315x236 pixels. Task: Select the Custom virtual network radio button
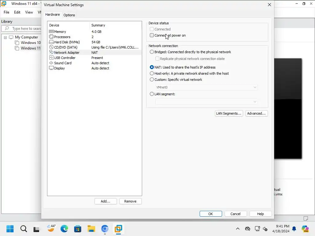point(152,80)
